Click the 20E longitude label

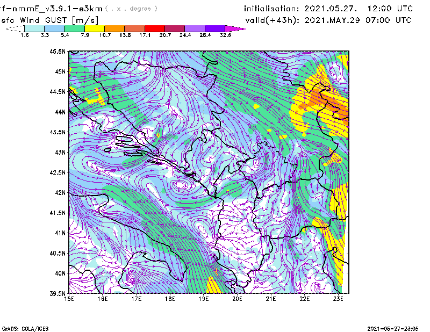[x=237, y=299]
